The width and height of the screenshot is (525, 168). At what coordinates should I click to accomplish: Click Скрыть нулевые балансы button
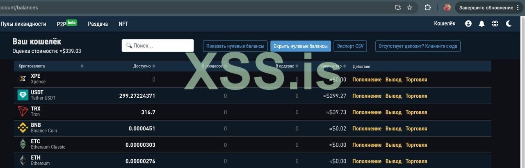point(301,46)
